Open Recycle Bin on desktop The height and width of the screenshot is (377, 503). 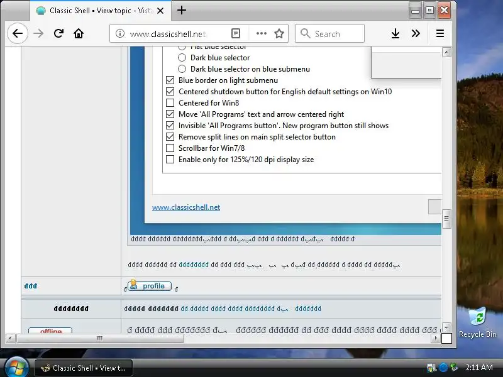pos(478,322)
